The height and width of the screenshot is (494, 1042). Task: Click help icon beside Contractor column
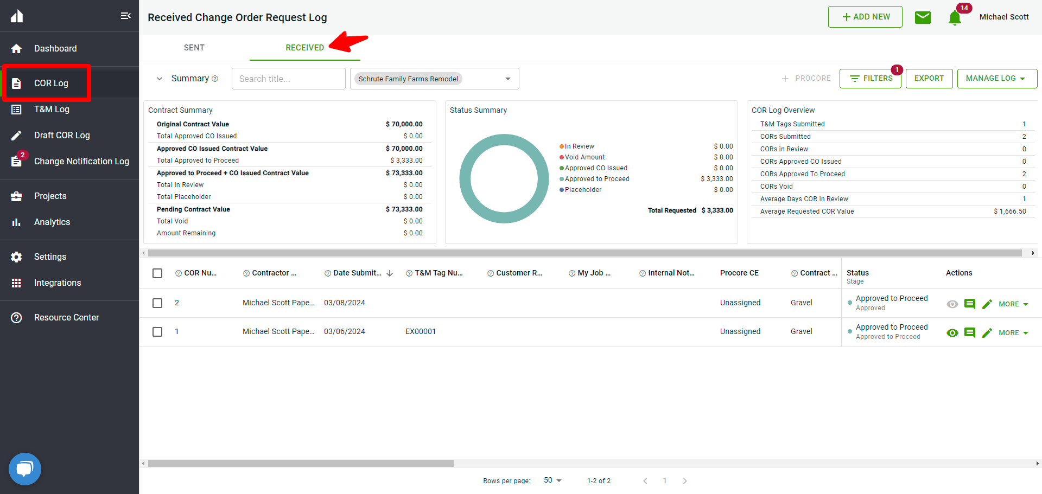pos(246,273)
